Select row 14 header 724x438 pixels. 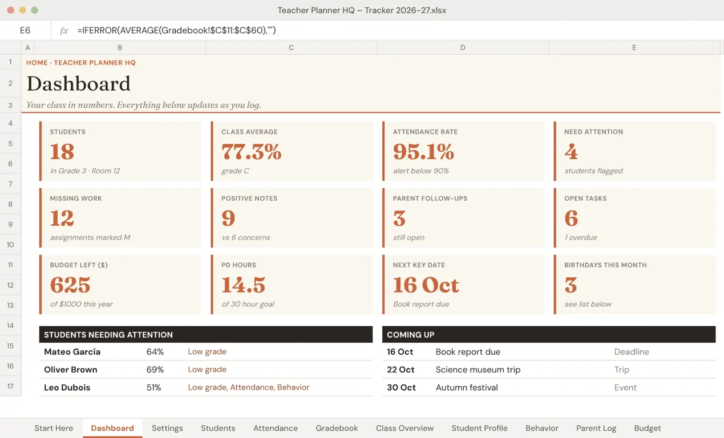(x=10, y=326)
